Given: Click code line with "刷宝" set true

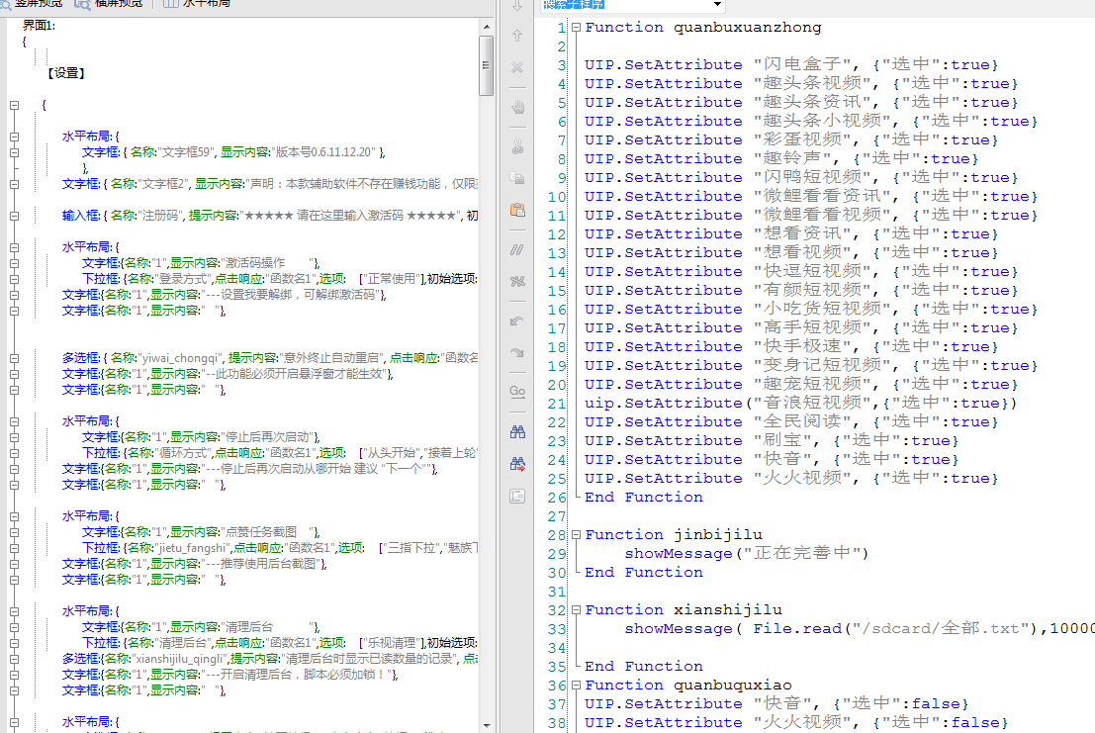Looking at the screenshot, I should click(x=772, y=441).
